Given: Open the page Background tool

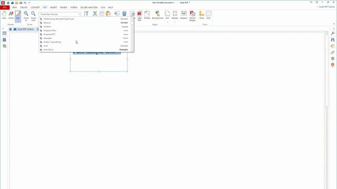Looking at the screenshot, I should pyautogui.click(x=157, y=15).
